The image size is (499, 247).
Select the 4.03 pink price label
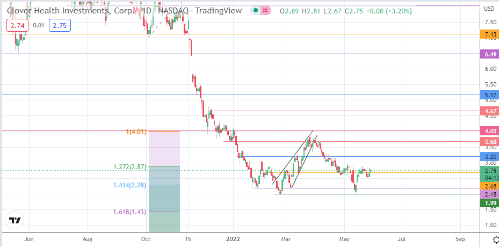tap(489, 131)
